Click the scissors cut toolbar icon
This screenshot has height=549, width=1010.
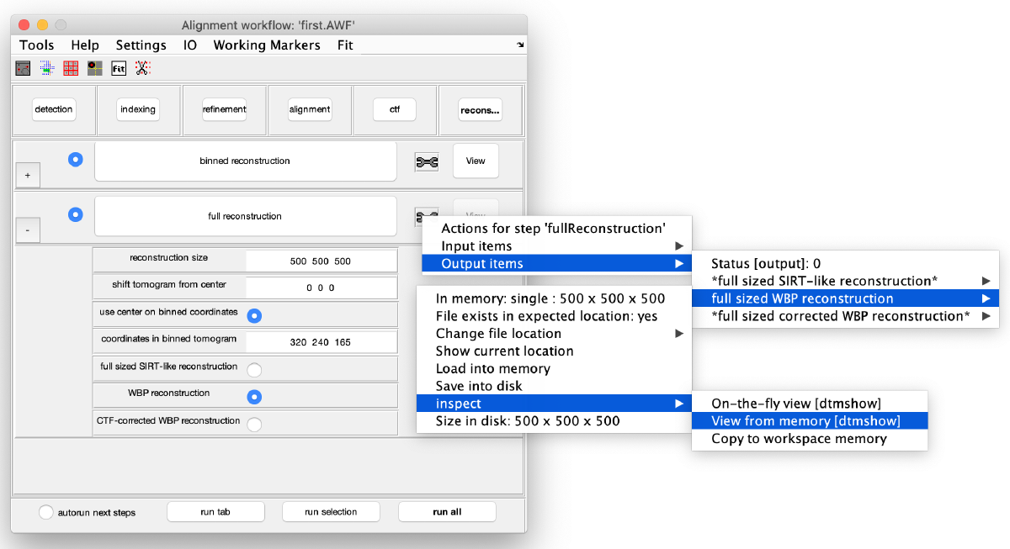142,67
